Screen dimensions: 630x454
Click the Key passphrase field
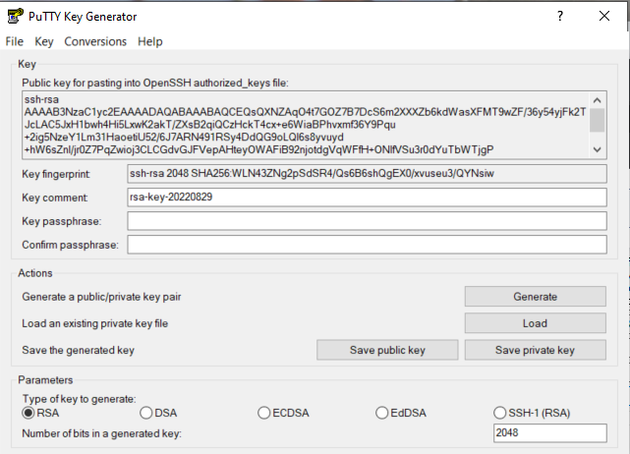point(367,221)
